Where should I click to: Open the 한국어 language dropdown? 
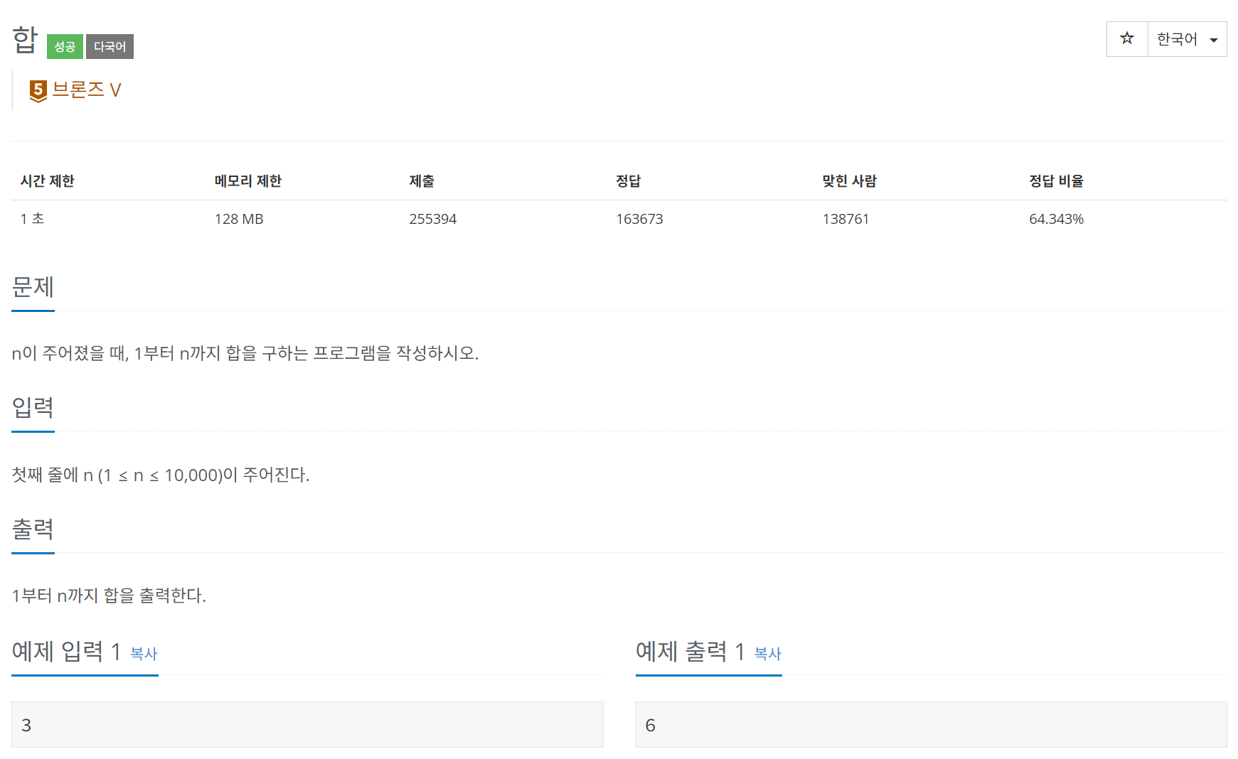(1186, 39)
